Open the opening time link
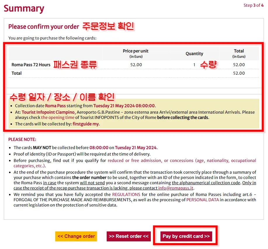 click(58, 117)
